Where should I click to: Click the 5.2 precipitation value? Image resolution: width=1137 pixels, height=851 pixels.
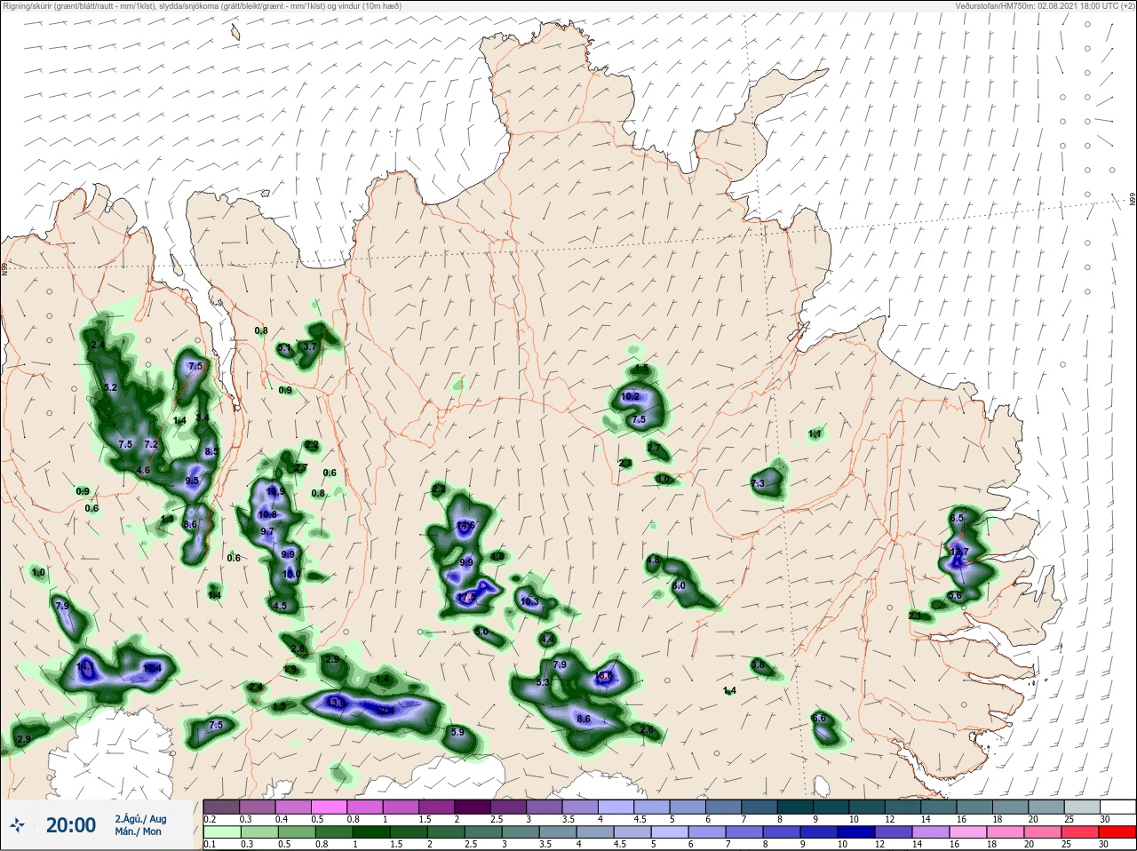point(111,388)
